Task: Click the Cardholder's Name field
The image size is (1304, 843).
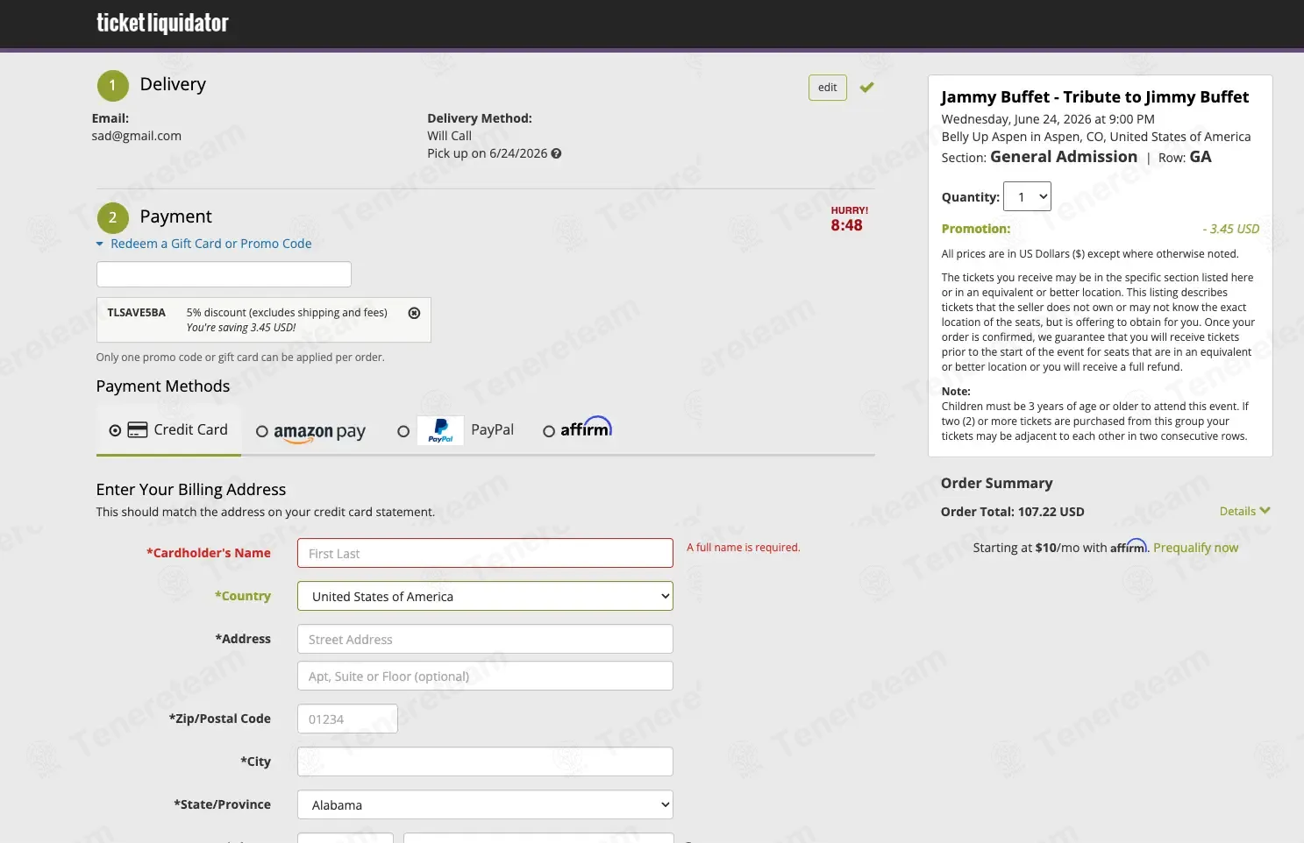Action: click(x=485, y=553)
